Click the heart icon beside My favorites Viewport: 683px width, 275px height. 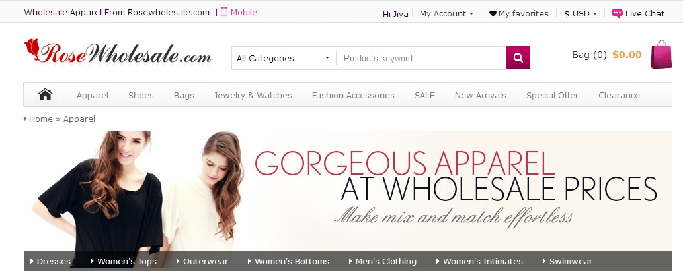493,13
